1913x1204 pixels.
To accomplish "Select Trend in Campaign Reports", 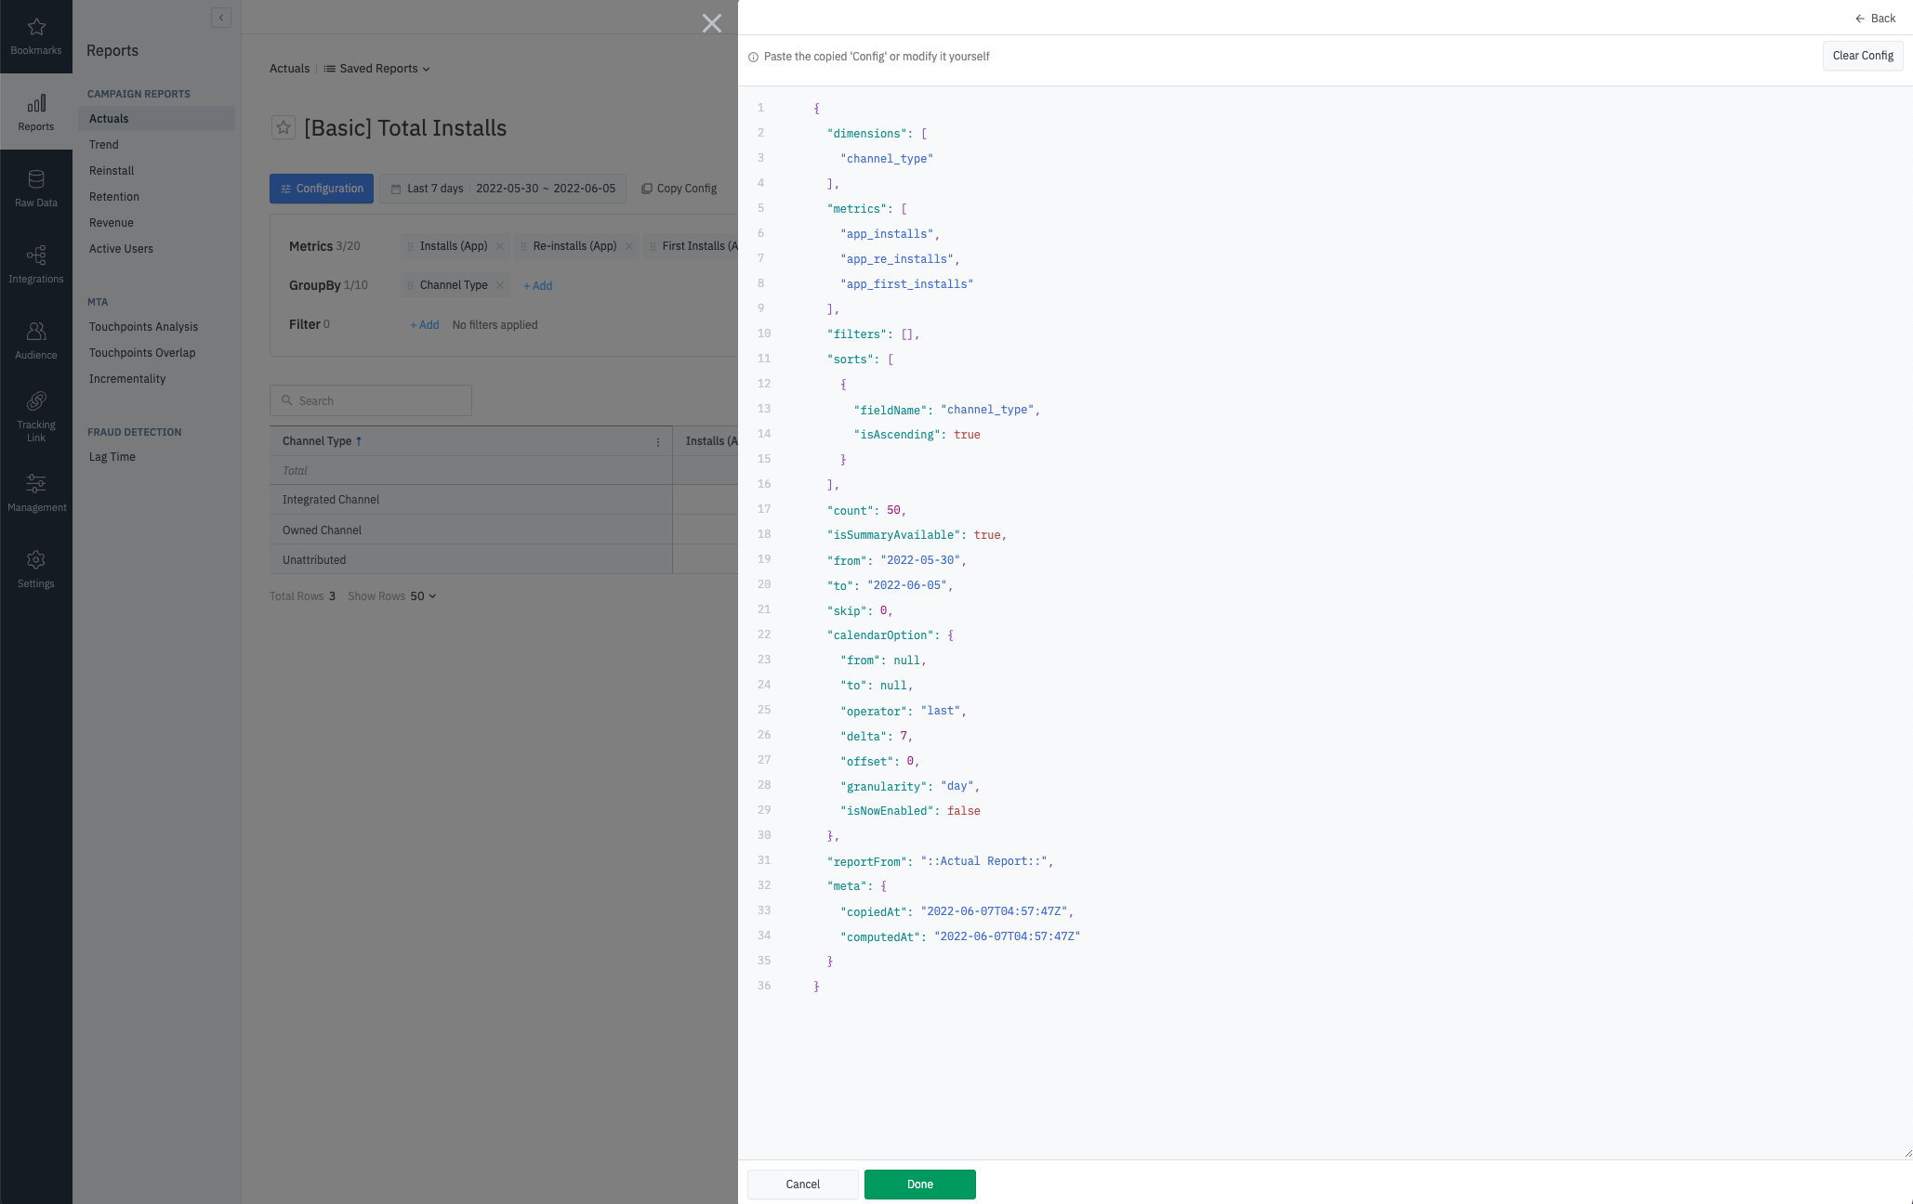I will [104, 145].
